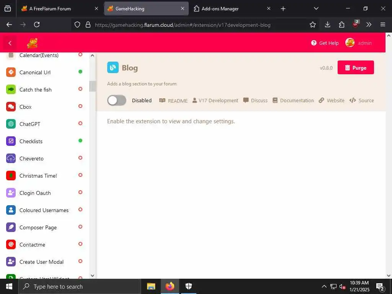Open the README link
Image resolution: width=392 pixels, height=294 pixels.
click(173, 101)
